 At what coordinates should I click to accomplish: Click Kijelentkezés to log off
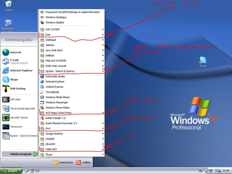[63, 162]
